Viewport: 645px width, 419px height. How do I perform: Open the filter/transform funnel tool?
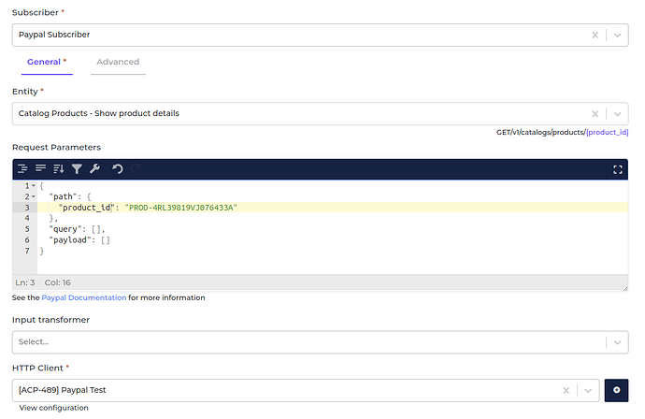[77, 168]
